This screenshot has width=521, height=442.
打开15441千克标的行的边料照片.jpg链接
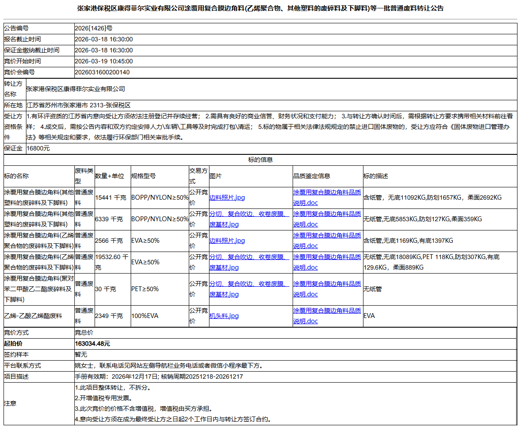(x=227, y=197)
